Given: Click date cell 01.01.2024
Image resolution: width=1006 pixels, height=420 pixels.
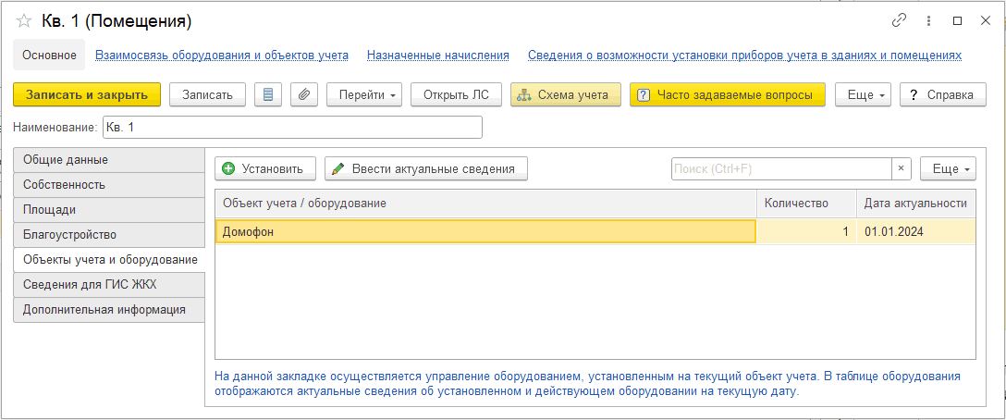Looking at the screenshot, I should 915,232.
